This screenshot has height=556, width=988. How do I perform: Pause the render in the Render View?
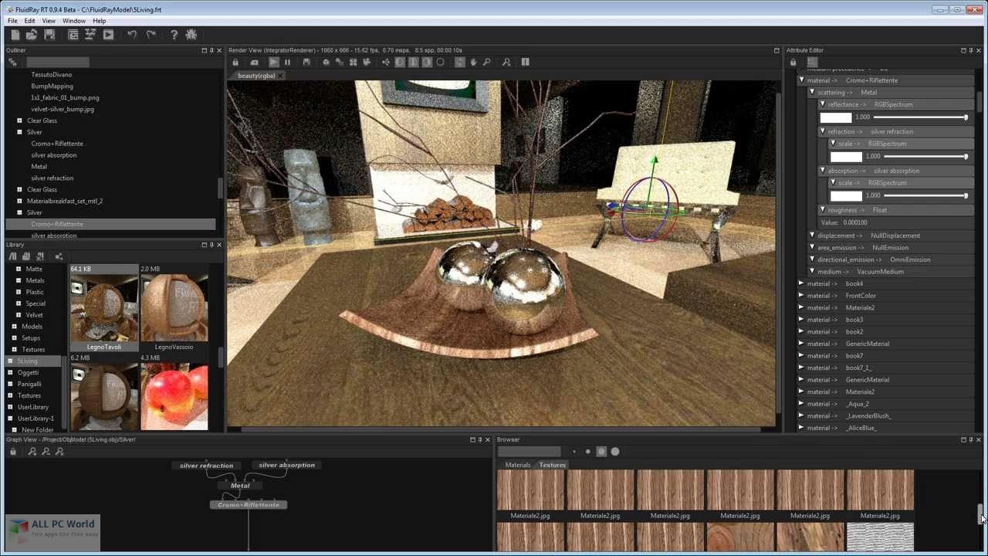coord(286,62)
